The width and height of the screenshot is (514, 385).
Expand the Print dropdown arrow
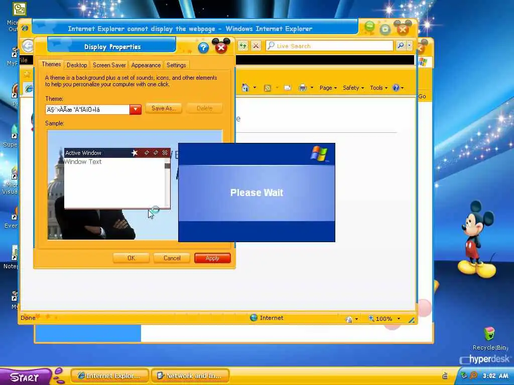click(x=312, y=88)
